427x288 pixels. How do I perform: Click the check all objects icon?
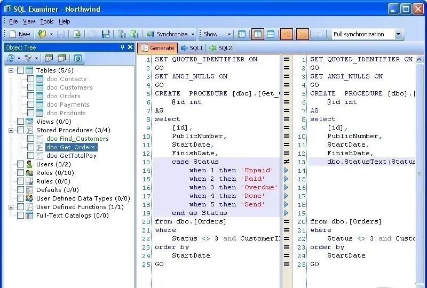click(49, 58)
